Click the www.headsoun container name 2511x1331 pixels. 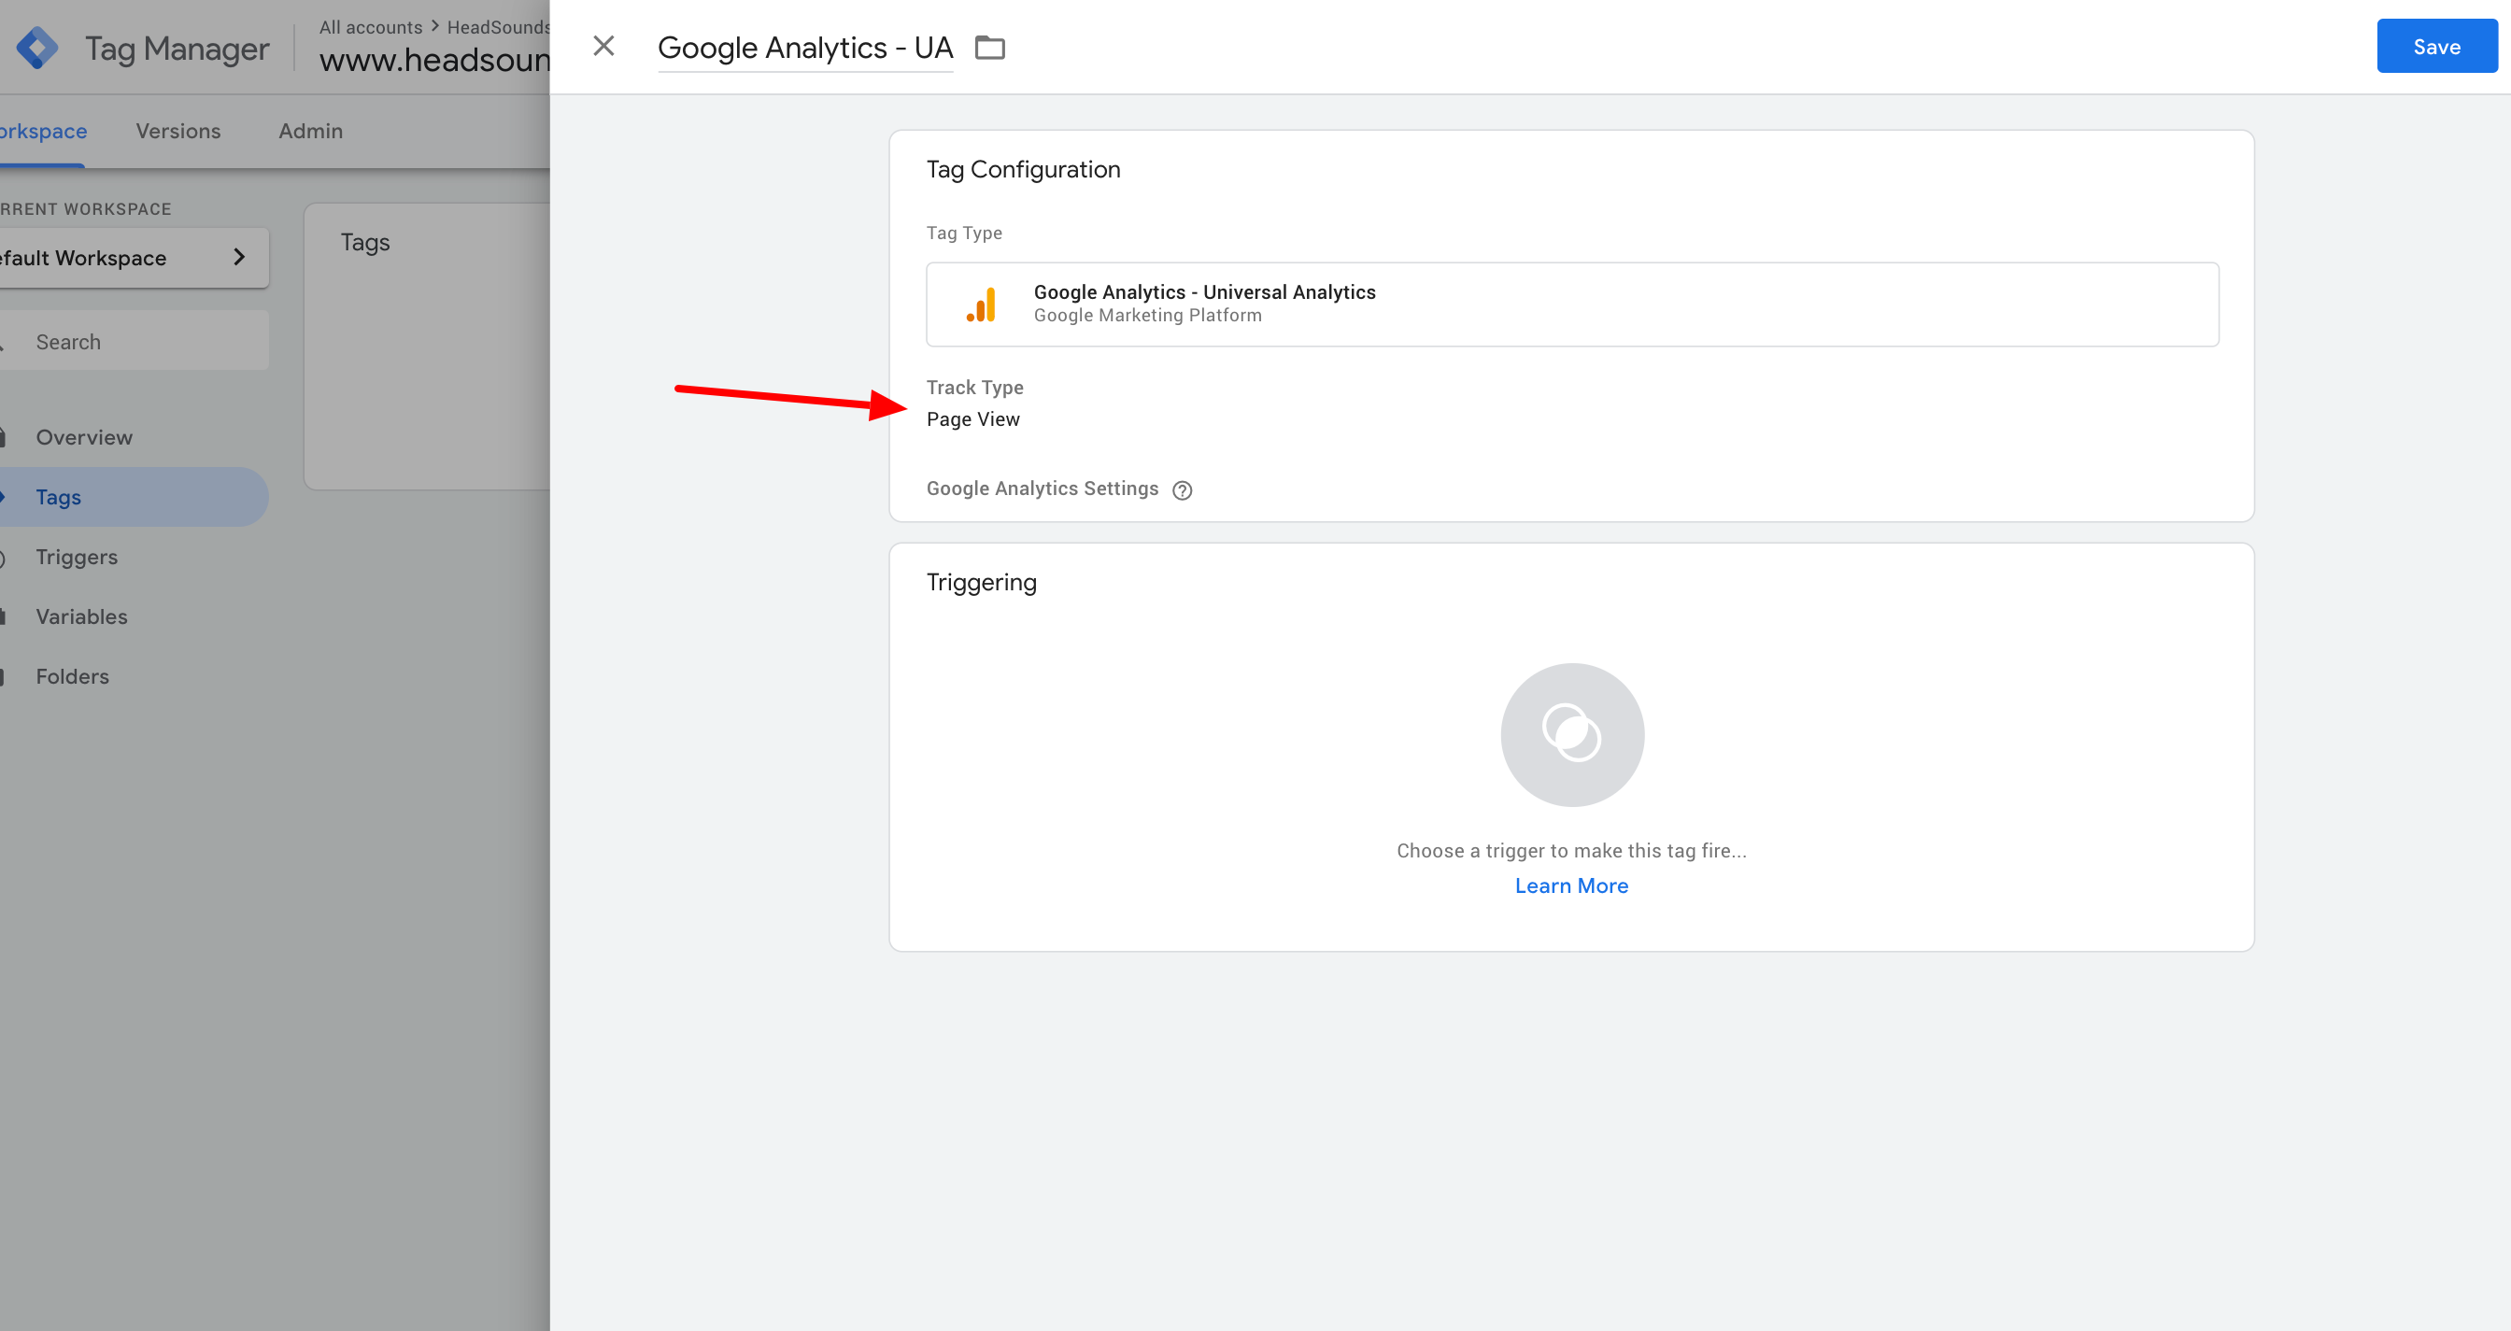[x=434, y=61]
